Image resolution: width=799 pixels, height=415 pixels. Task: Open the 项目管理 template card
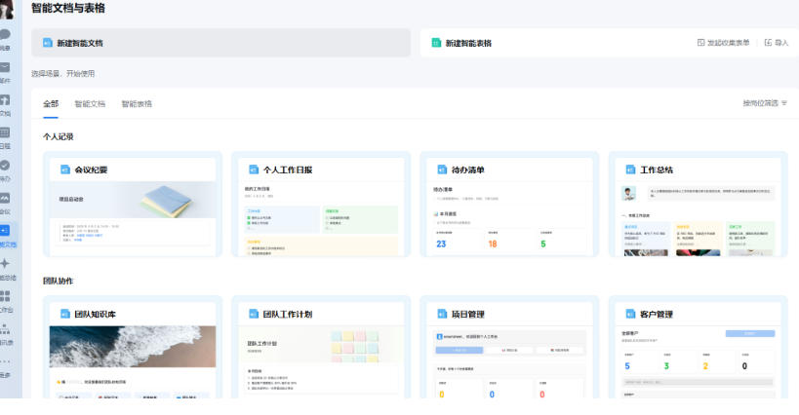click(509, 348)
